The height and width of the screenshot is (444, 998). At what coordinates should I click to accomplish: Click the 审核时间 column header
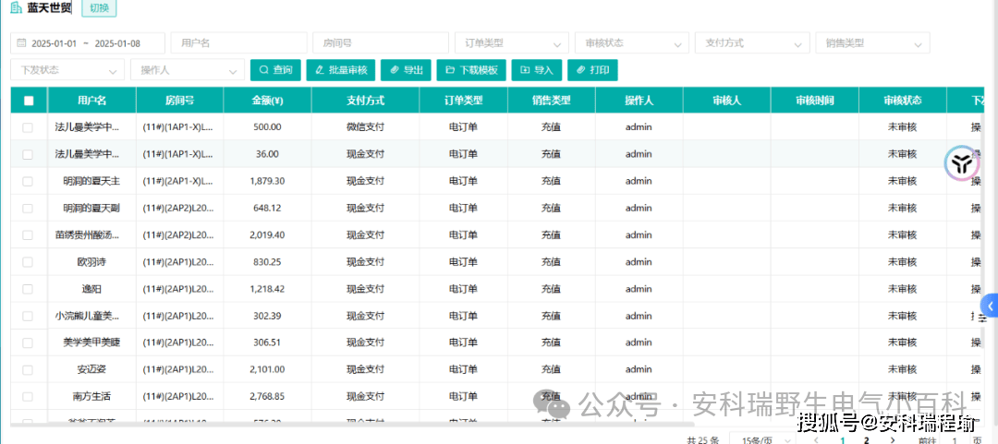pyautogui.click(x=815, y=101)
